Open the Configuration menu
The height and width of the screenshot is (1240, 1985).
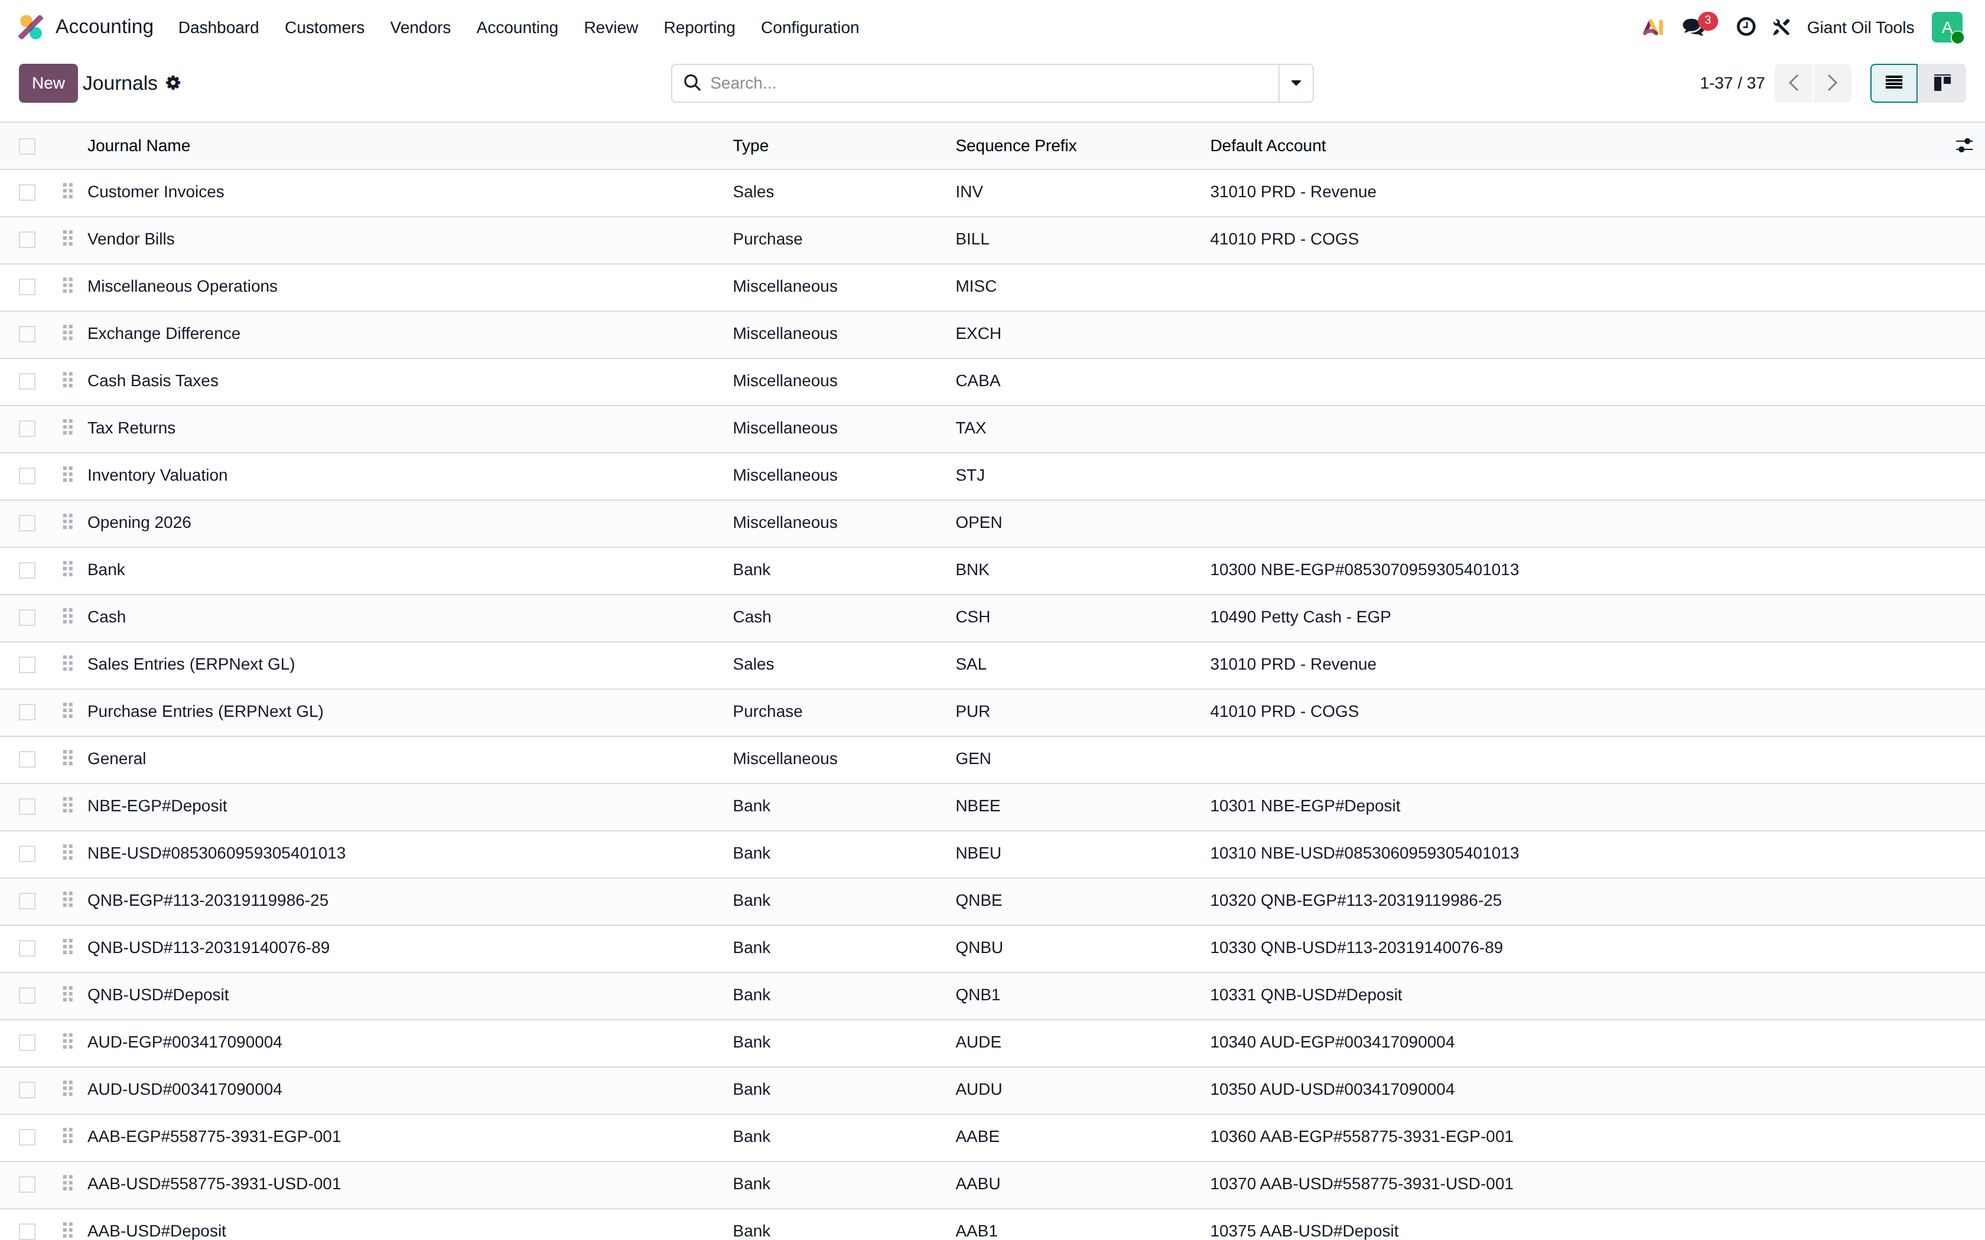(809, 27)
